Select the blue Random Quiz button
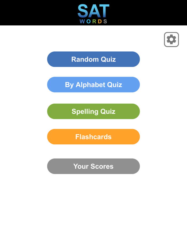The width and height of the screenshot is (187, 250). click(x=93, y=59)
